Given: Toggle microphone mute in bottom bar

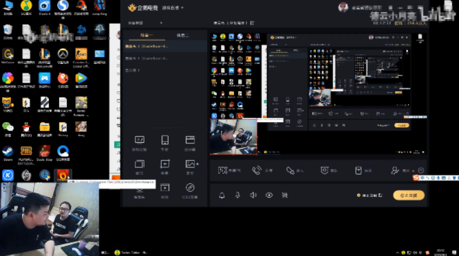Looking at the screenshot, I should point(237,196).
